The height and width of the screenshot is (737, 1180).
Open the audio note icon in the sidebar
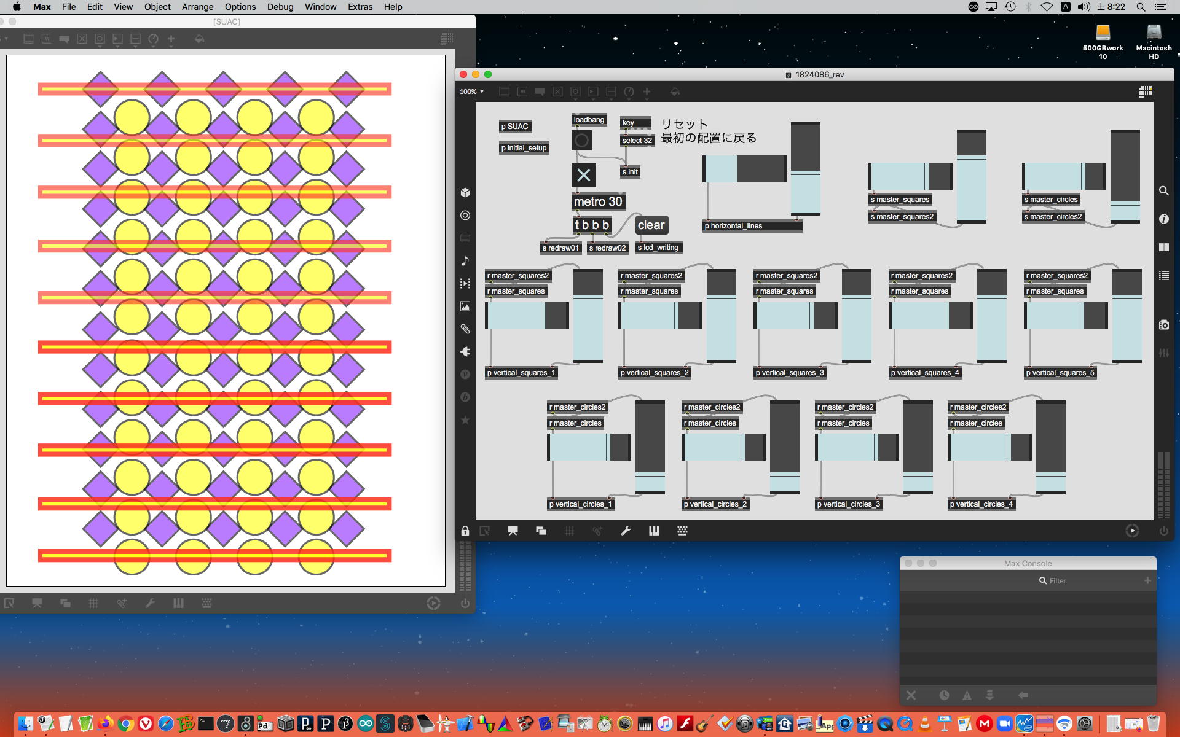pyautogui.click(x=465, y=260)
